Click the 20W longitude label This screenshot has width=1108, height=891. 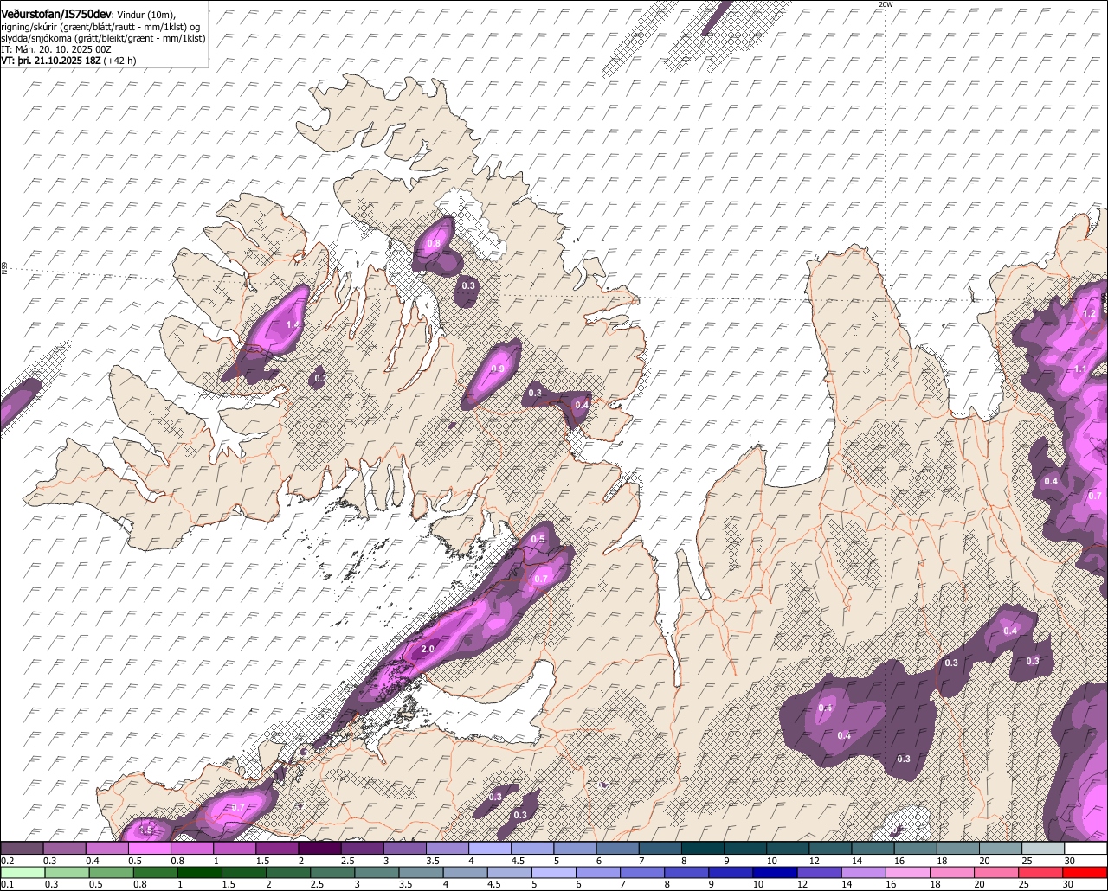click(885, 4)
